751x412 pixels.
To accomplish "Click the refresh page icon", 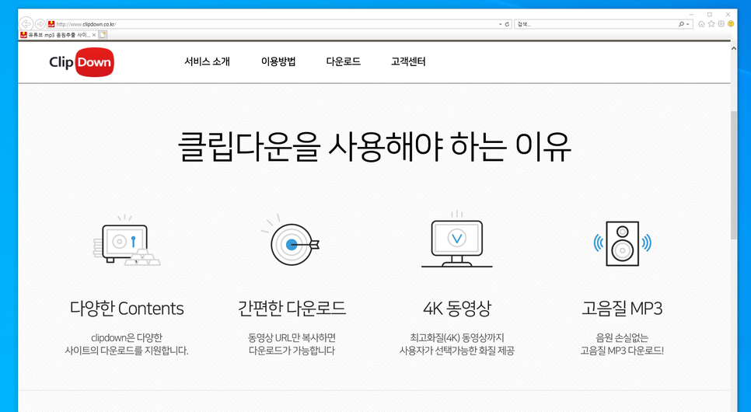I will 507,24.
